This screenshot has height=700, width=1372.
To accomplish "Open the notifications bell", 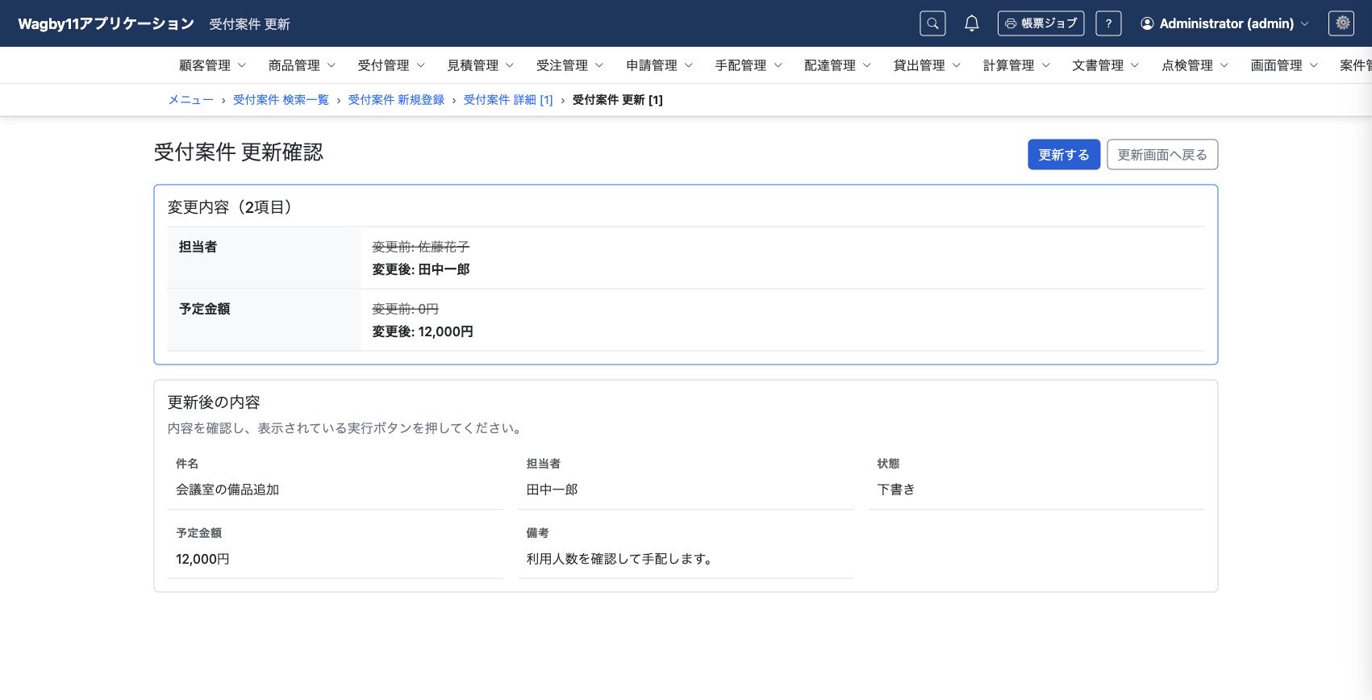I will [972, 23].
